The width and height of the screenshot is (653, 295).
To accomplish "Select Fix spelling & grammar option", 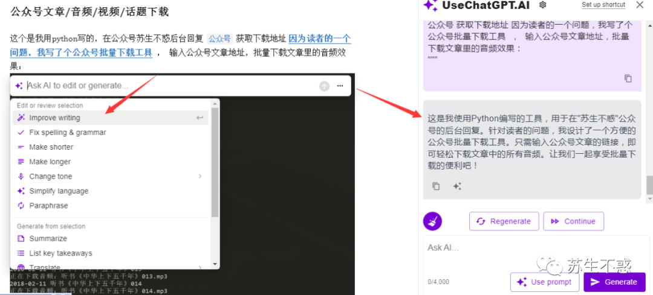I will coord(111,133).
